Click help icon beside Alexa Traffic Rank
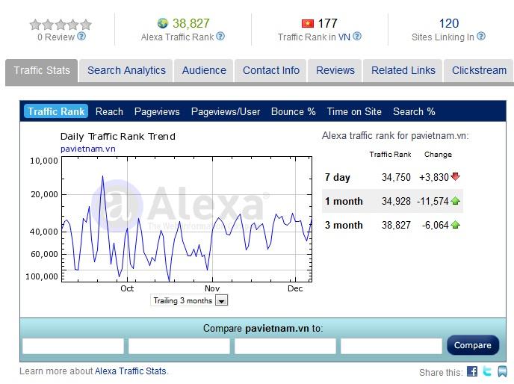 220,36
